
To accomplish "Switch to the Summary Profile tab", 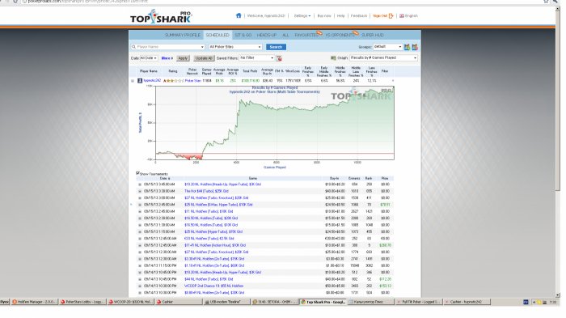I will point(182,35).
